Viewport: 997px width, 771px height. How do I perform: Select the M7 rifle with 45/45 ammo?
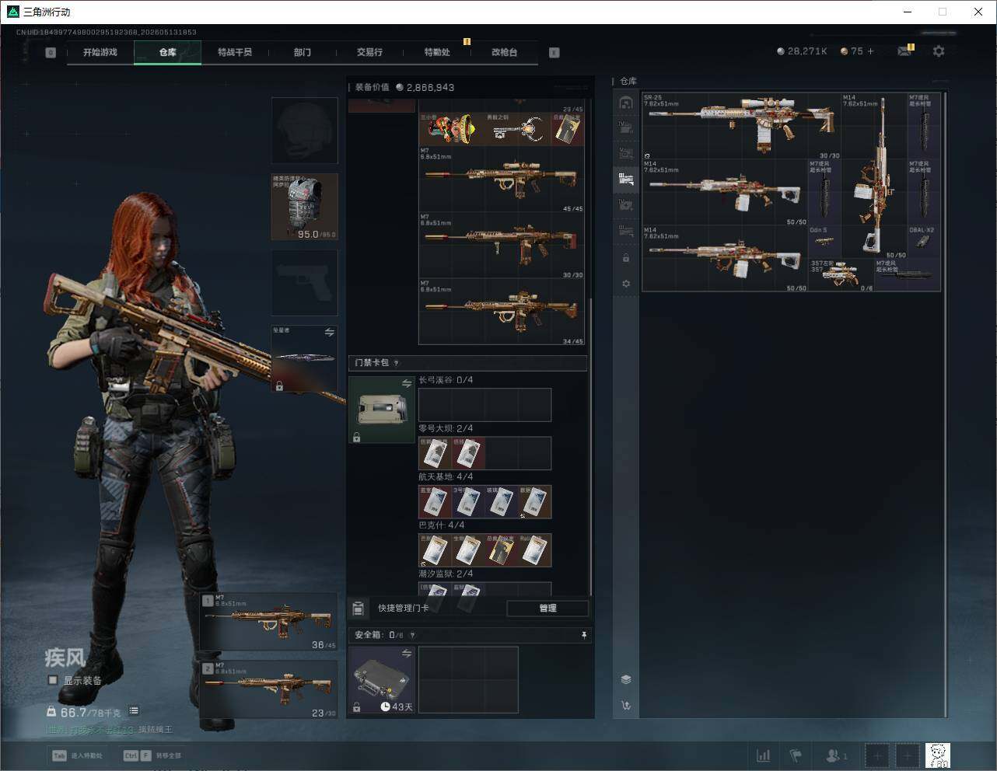click(x=502, y=180)
